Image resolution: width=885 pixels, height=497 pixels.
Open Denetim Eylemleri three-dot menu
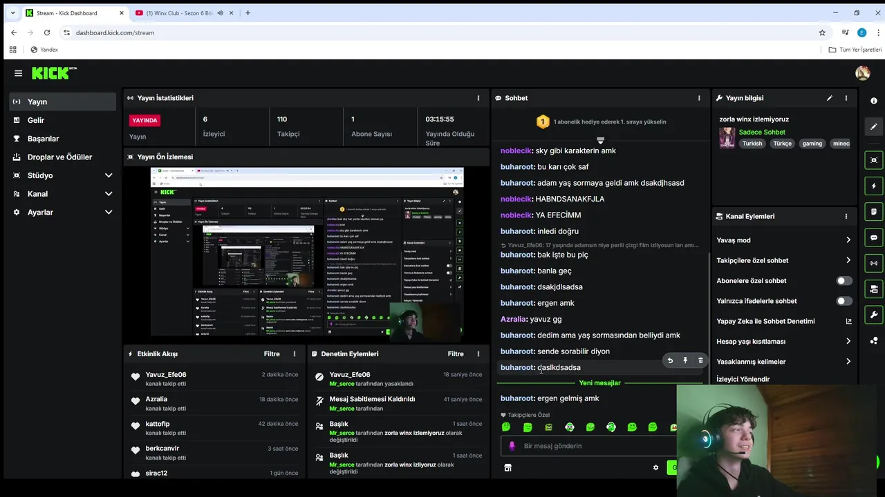(x=478, y=354)
